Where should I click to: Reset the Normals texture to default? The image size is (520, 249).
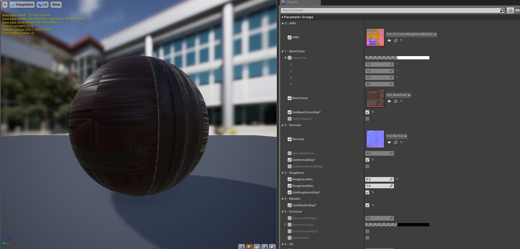pyautogui.click(x=401, y=142)
